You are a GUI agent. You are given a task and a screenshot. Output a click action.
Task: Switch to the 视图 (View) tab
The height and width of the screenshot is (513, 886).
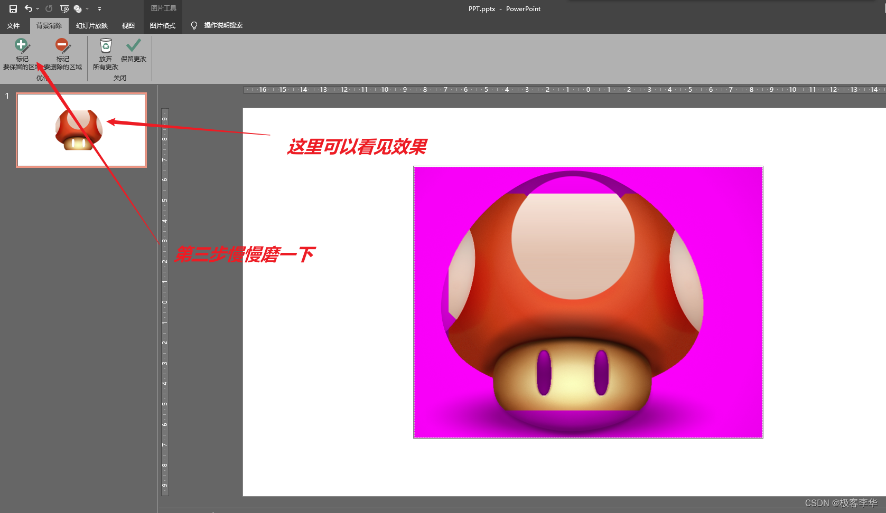pyautogui.click(x=128, y=25)
